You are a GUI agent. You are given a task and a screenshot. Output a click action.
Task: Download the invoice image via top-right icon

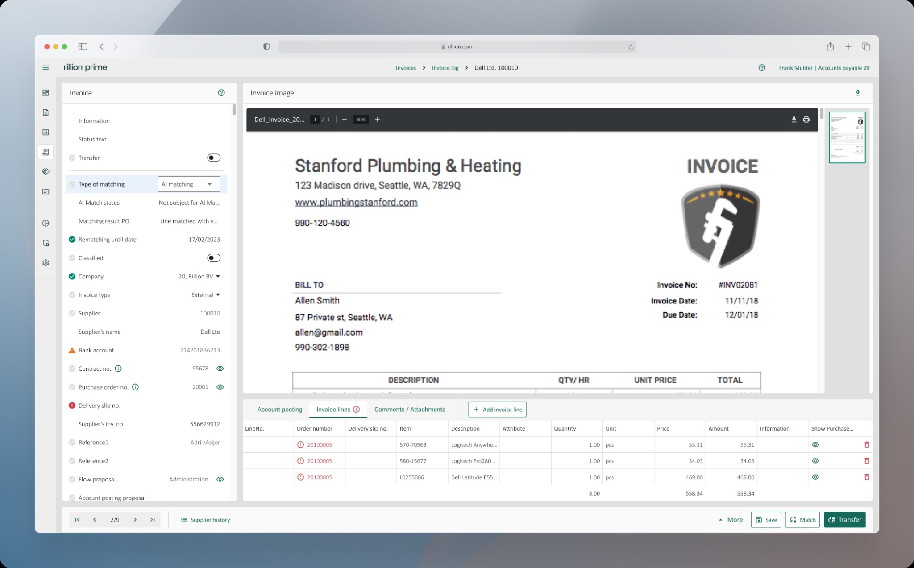(x=857, y=93)
